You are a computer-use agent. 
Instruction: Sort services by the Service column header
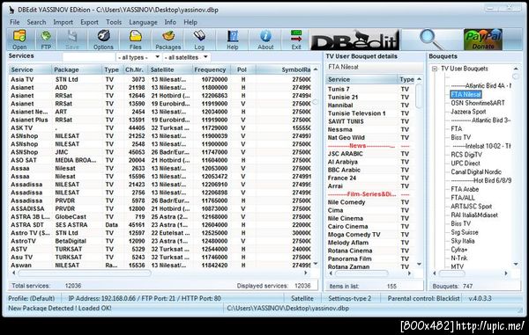click(x=30, y=69)
